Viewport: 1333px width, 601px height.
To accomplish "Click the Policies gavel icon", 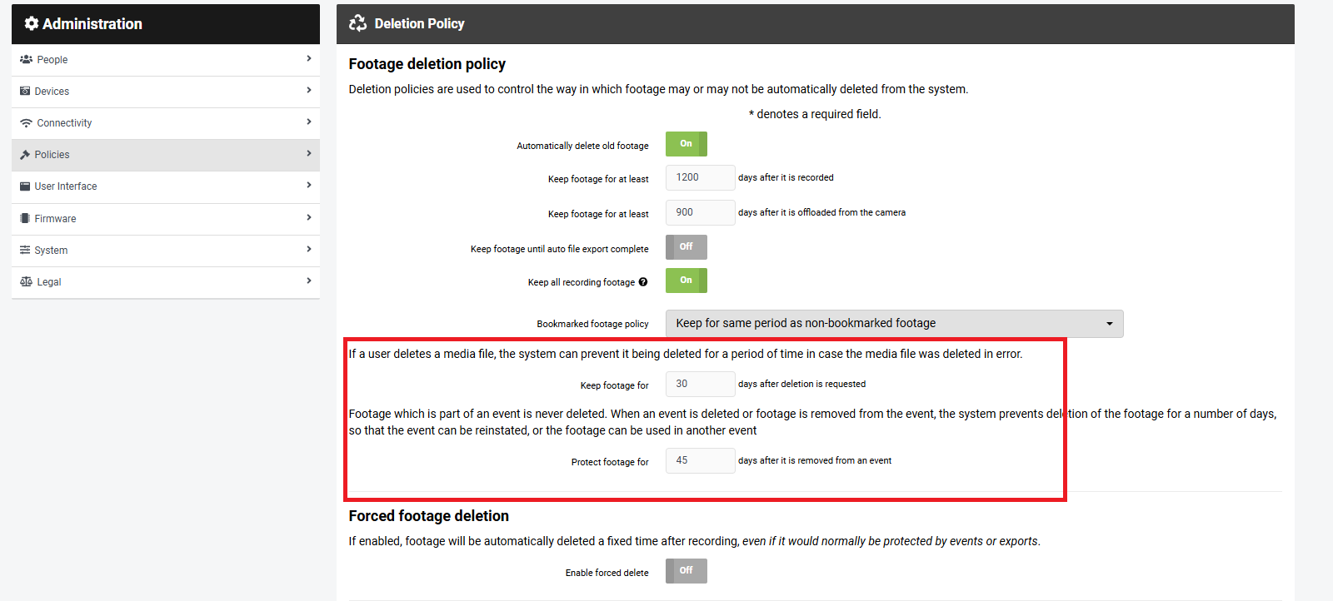I will [25, 155].
